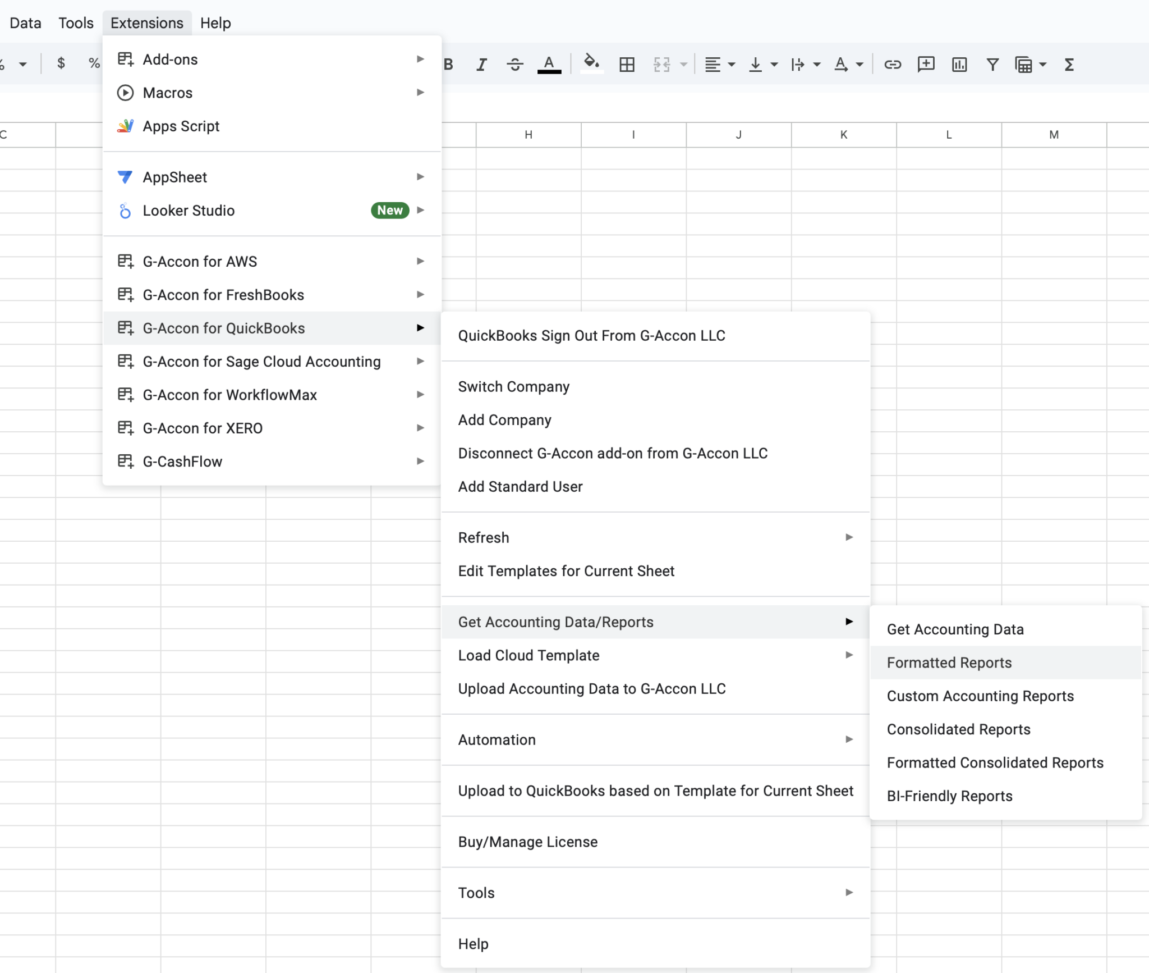1149x973 pixels.
Task: Open Apps Script
Action: 272,126
